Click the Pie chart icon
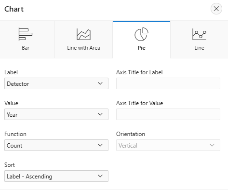 tap(141, 34)
